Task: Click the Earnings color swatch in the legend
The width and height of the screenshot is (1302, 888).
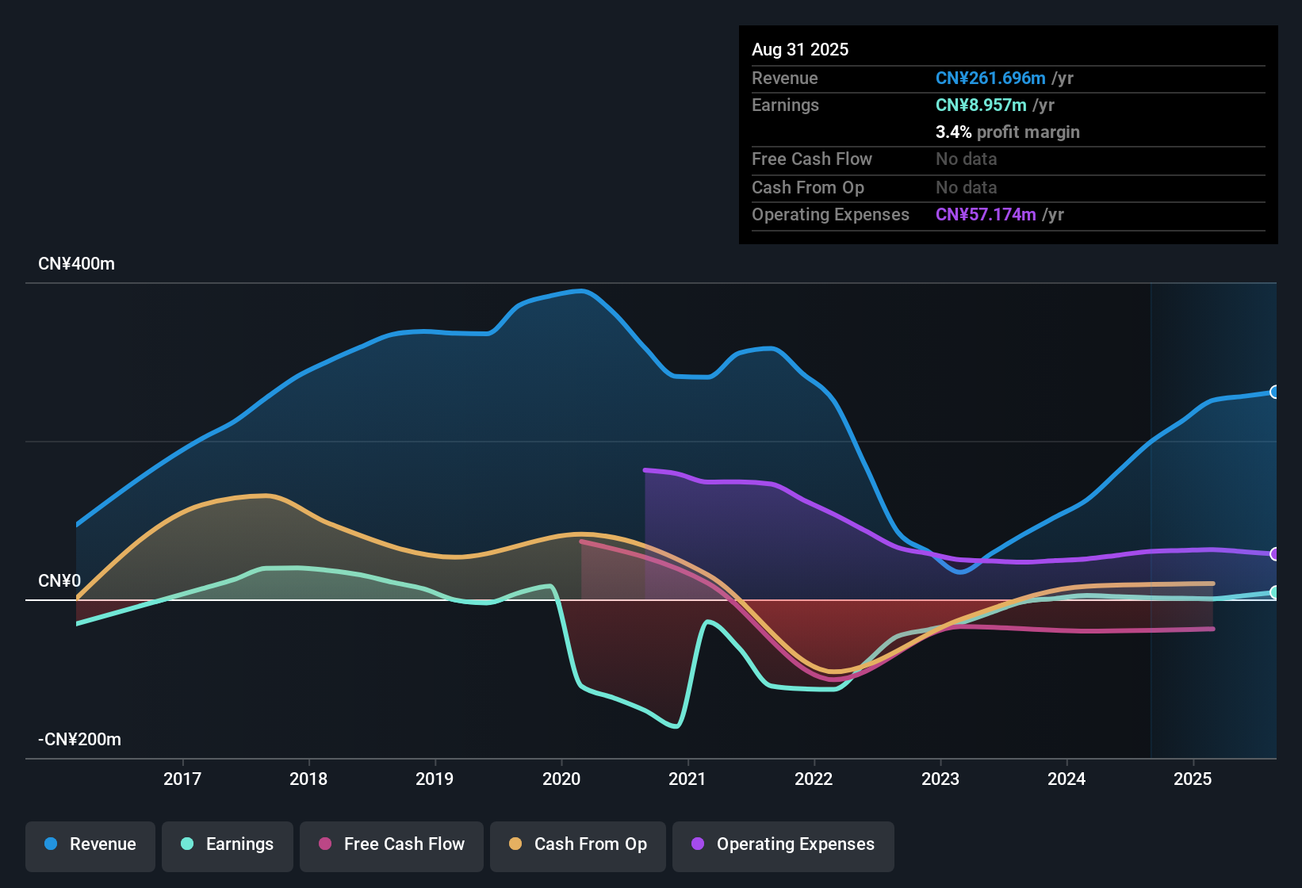Action: [186, 844]
